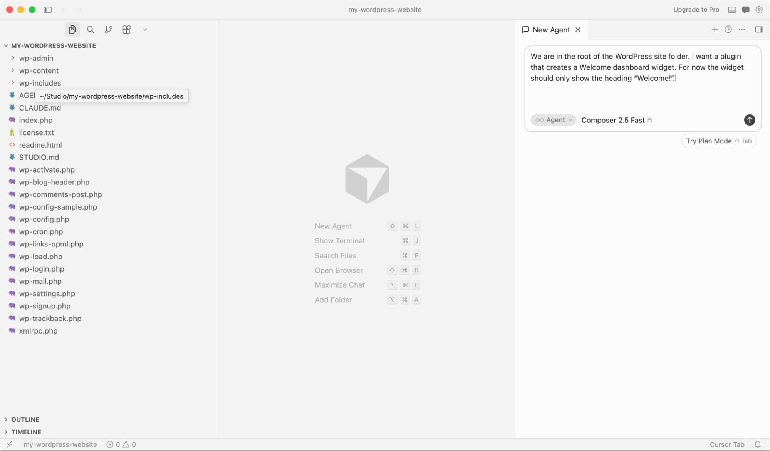Image resolution: width=770 pixels, height=451 pixels.
Task: Open errors and warnings count in status bar
Action: [x=121, y=444]
